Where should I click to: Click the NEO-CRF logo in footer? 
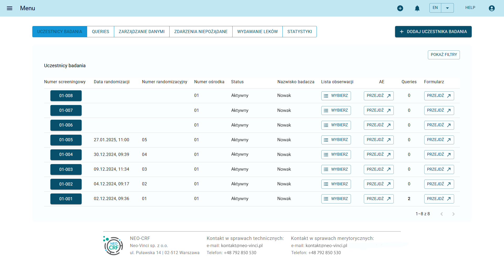(x=113, y=246)
